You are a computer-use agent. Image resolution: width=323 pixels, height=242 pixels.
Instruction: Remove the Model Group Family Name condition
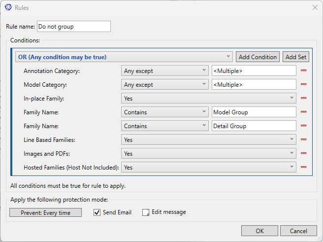coord(303,112)
